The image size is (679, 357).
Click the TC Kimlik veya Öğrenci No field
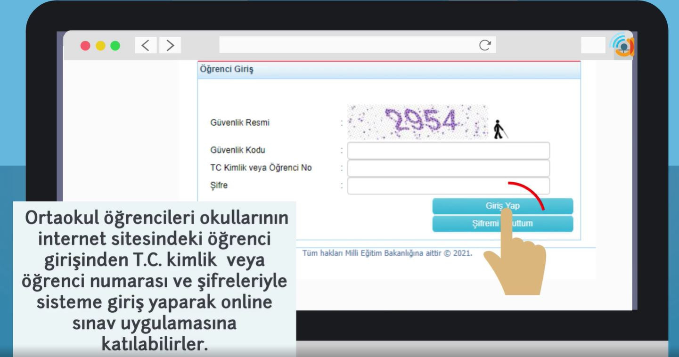pos(448,168)
